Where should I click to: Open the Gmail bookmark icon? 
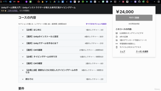coord(14,2)
